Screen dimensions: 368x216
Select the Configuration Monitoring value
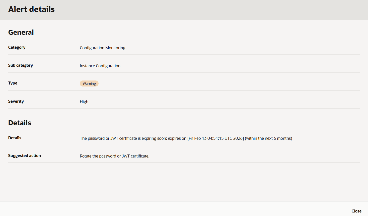pos(102,48)
